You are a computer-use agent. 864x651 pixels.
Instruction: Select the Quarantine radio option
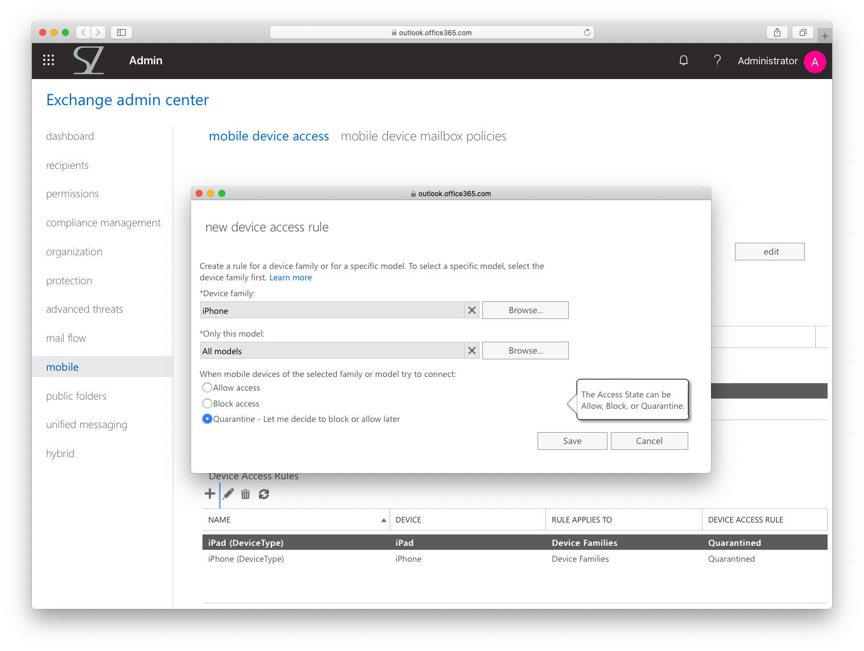coord(207,419)
